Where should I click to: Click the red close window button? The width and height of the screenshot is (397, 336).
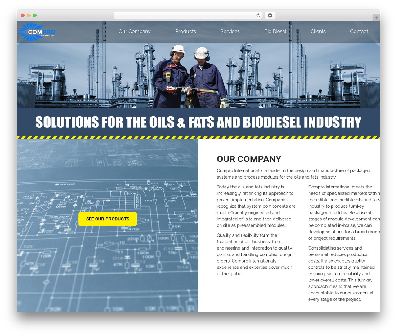click(x=23, y=15)
